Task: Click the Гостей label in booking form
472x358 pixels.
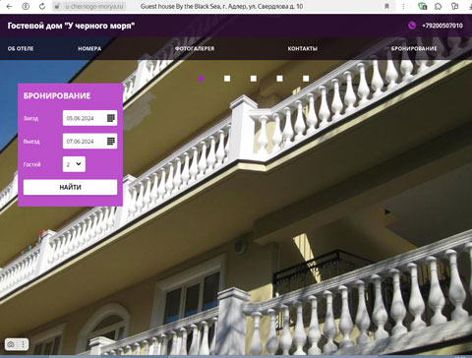Action: [x=31, y=164]
